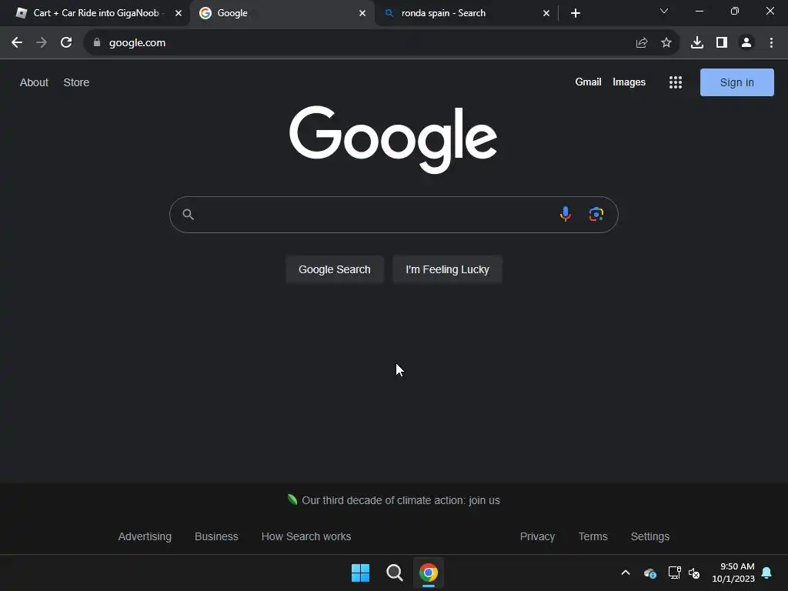This screenshot has width=788, height=591.
Task: Open the About link
Action: pyautogui.click(x=34, y=82)
